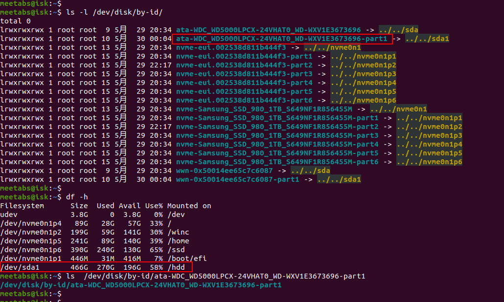Click 'wwn-0x50014ee65c7c6087-part1'
The width and height of the screenshot is (504, 302).
pos(237,179)
